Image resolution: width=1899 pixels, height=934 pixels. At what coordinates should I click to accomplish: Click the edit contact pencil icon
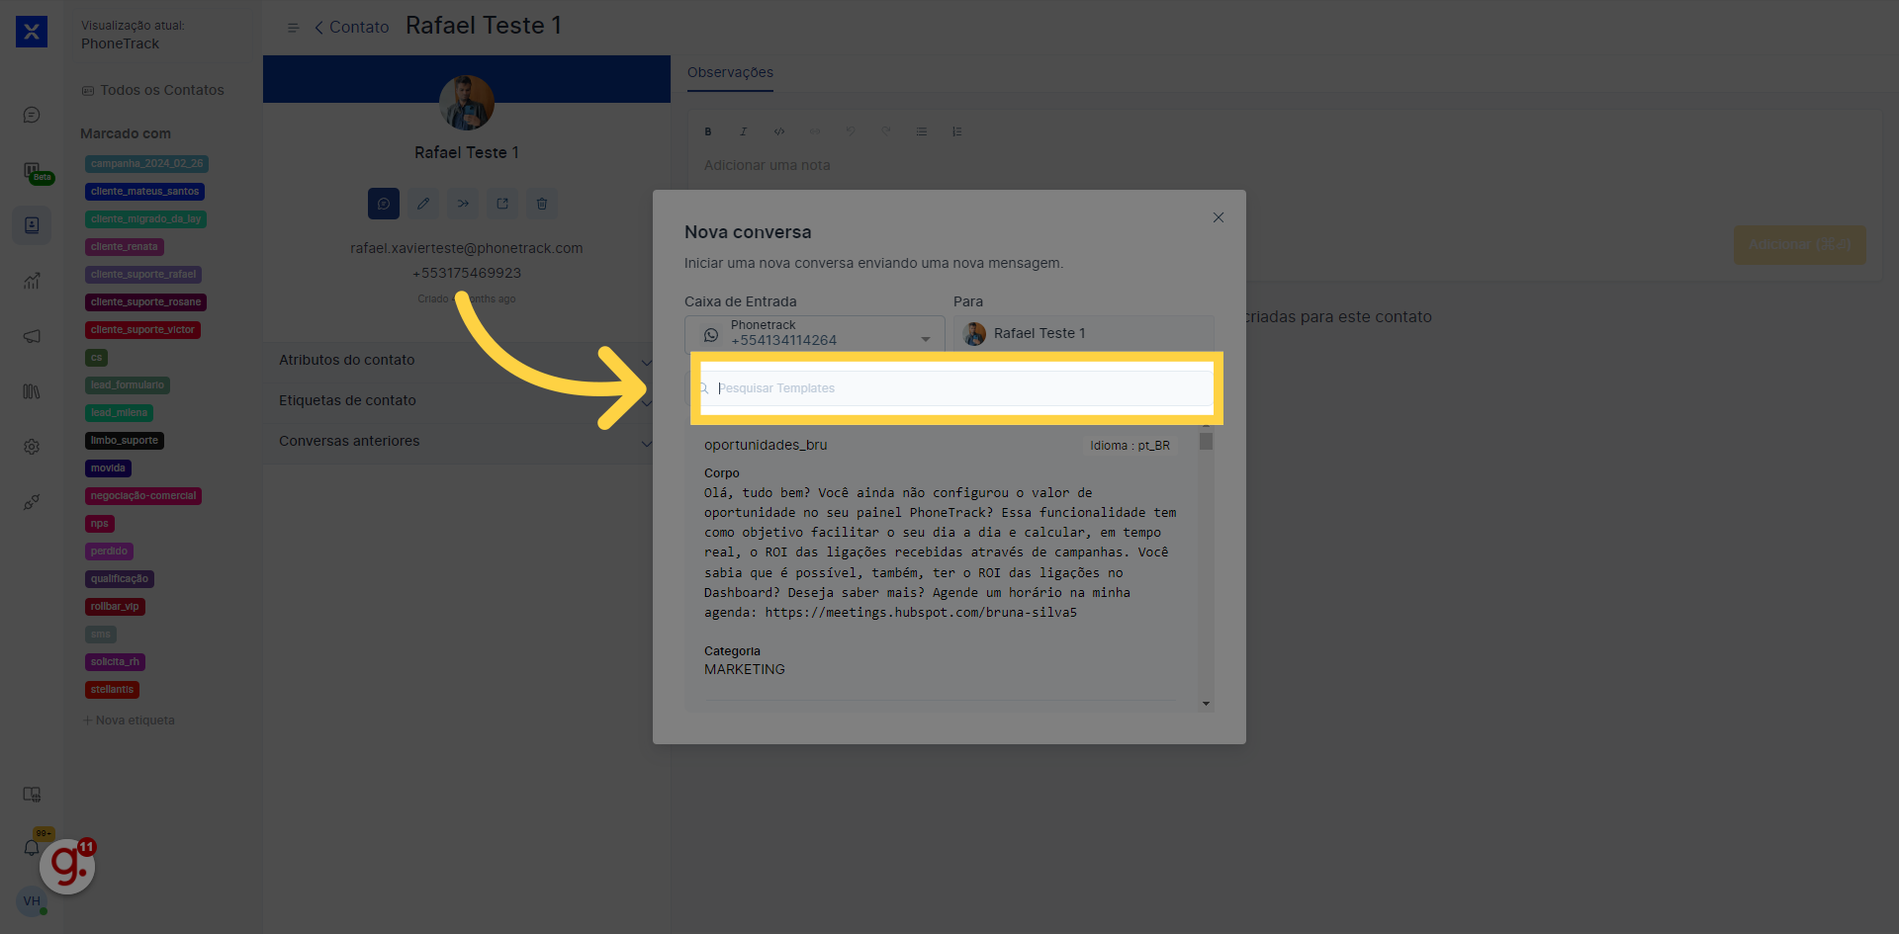[423, 204]
